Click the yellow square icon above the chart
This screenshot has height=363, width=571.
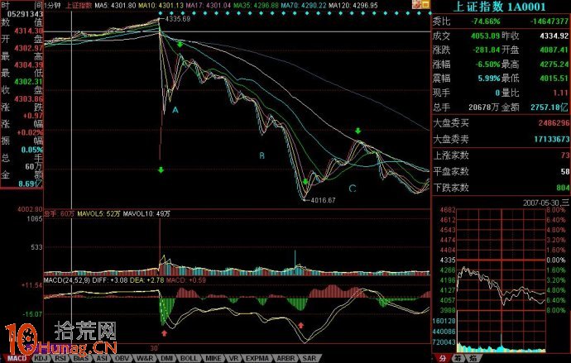click(425, 4)
